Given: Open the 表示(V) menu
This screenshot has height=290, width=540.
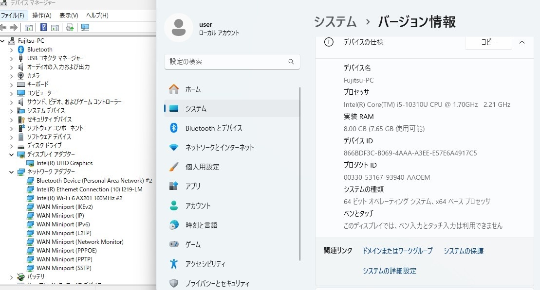Looking at the screenshot, I should (x=69, y=15).
